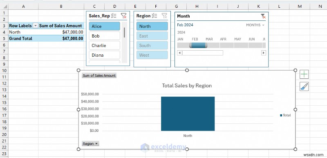327x158 pixels.
Task: Click chart top-center resize handle
Action: [187, 70]
